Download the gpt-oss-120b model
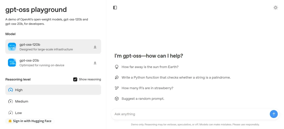Viewport: 284px width, 129px height. pos(95,47)
